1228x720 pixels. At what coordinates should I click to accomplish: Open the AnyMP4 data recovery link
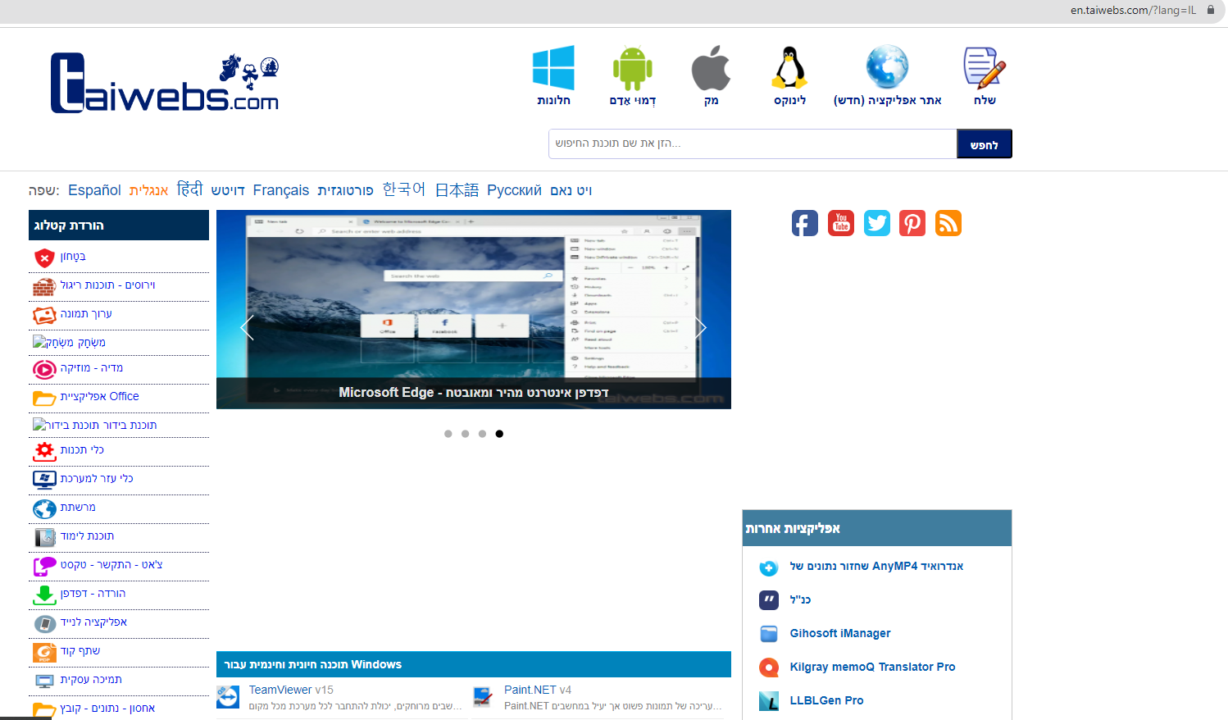[x=876, y=566]
